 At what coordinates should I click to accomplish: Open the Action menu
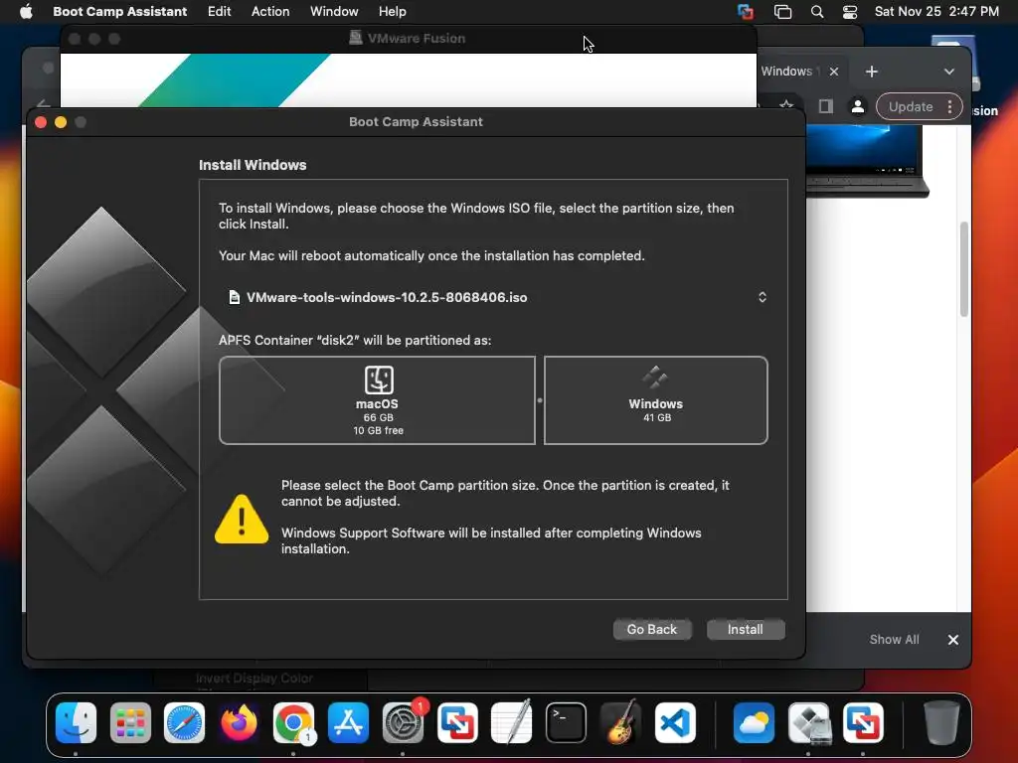[x=270, y=11]
